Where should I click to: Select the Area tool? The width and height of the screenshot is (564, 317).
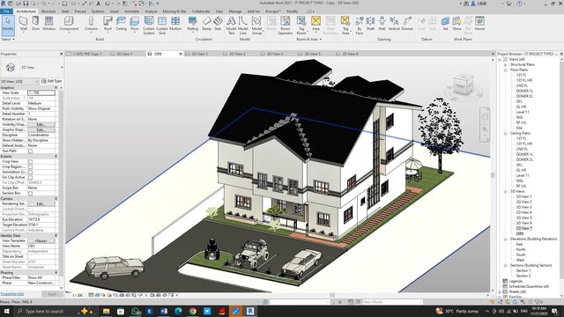[315, 24]
